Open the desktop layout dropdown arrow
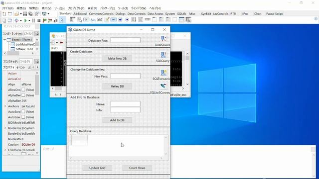319x179 pixels. click(x=48, y=14)
